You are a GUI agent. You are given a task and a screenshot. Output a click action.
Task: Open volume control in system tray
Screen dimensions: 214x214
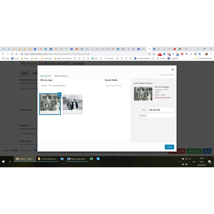(x=186, y=159)
